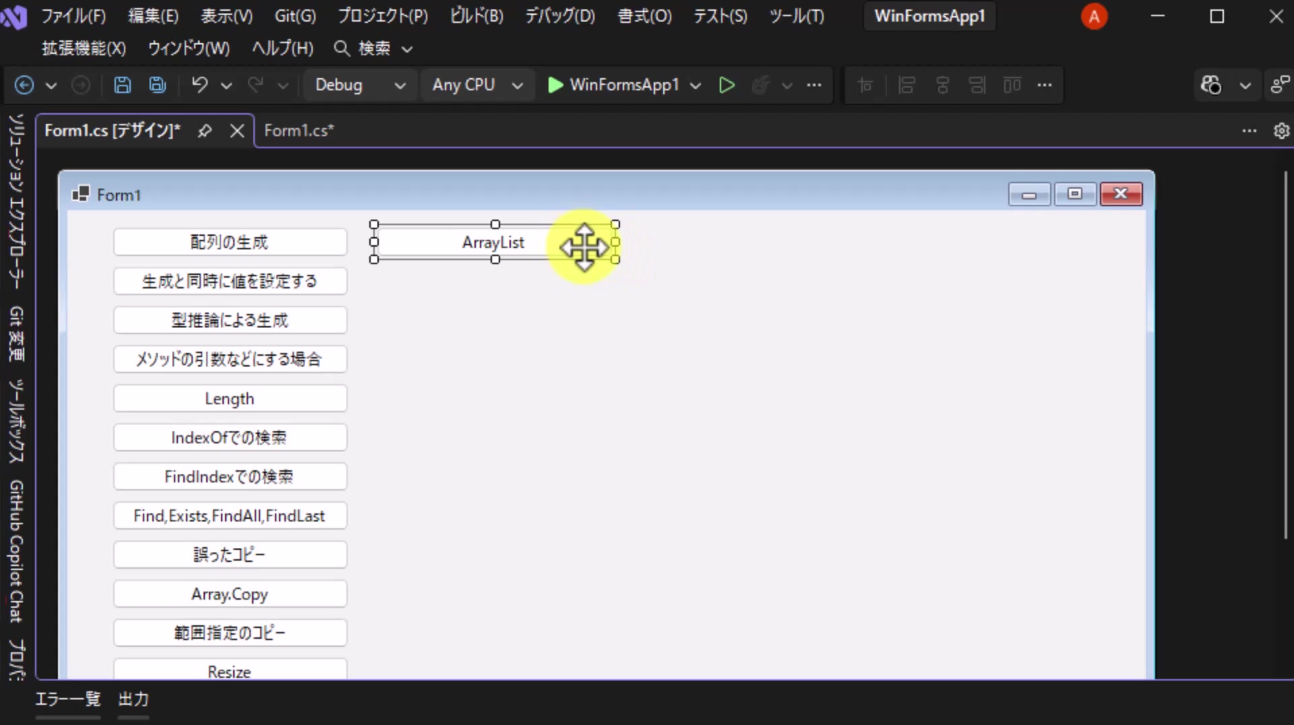Open the エラー一覧 panel tab at the bottom
This screenshot has width=1294, height=725.
point(68,699)
